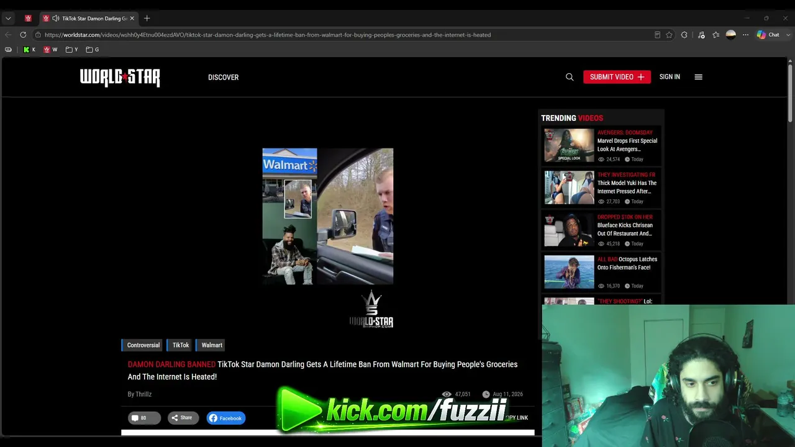Open the browser extensions puzzle icon
Screen dimensions: 795x447
(684, 35)
